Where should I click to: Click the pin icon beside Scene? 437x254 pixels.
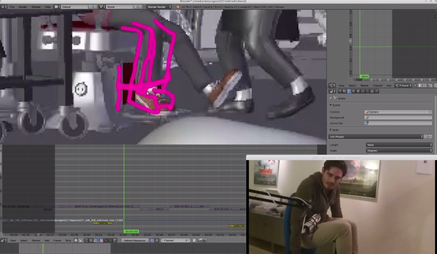pos(331,98)
